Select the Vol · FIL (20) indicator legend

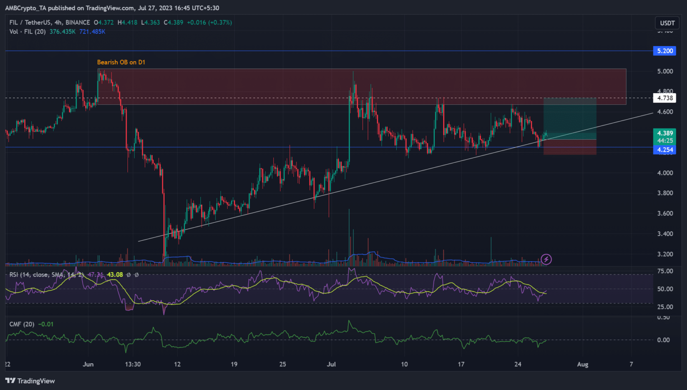point(27,32)
